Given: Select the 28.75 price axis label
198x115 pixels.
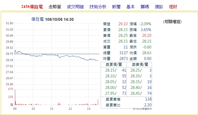Looking at the screenshot, I should point(9,54).
